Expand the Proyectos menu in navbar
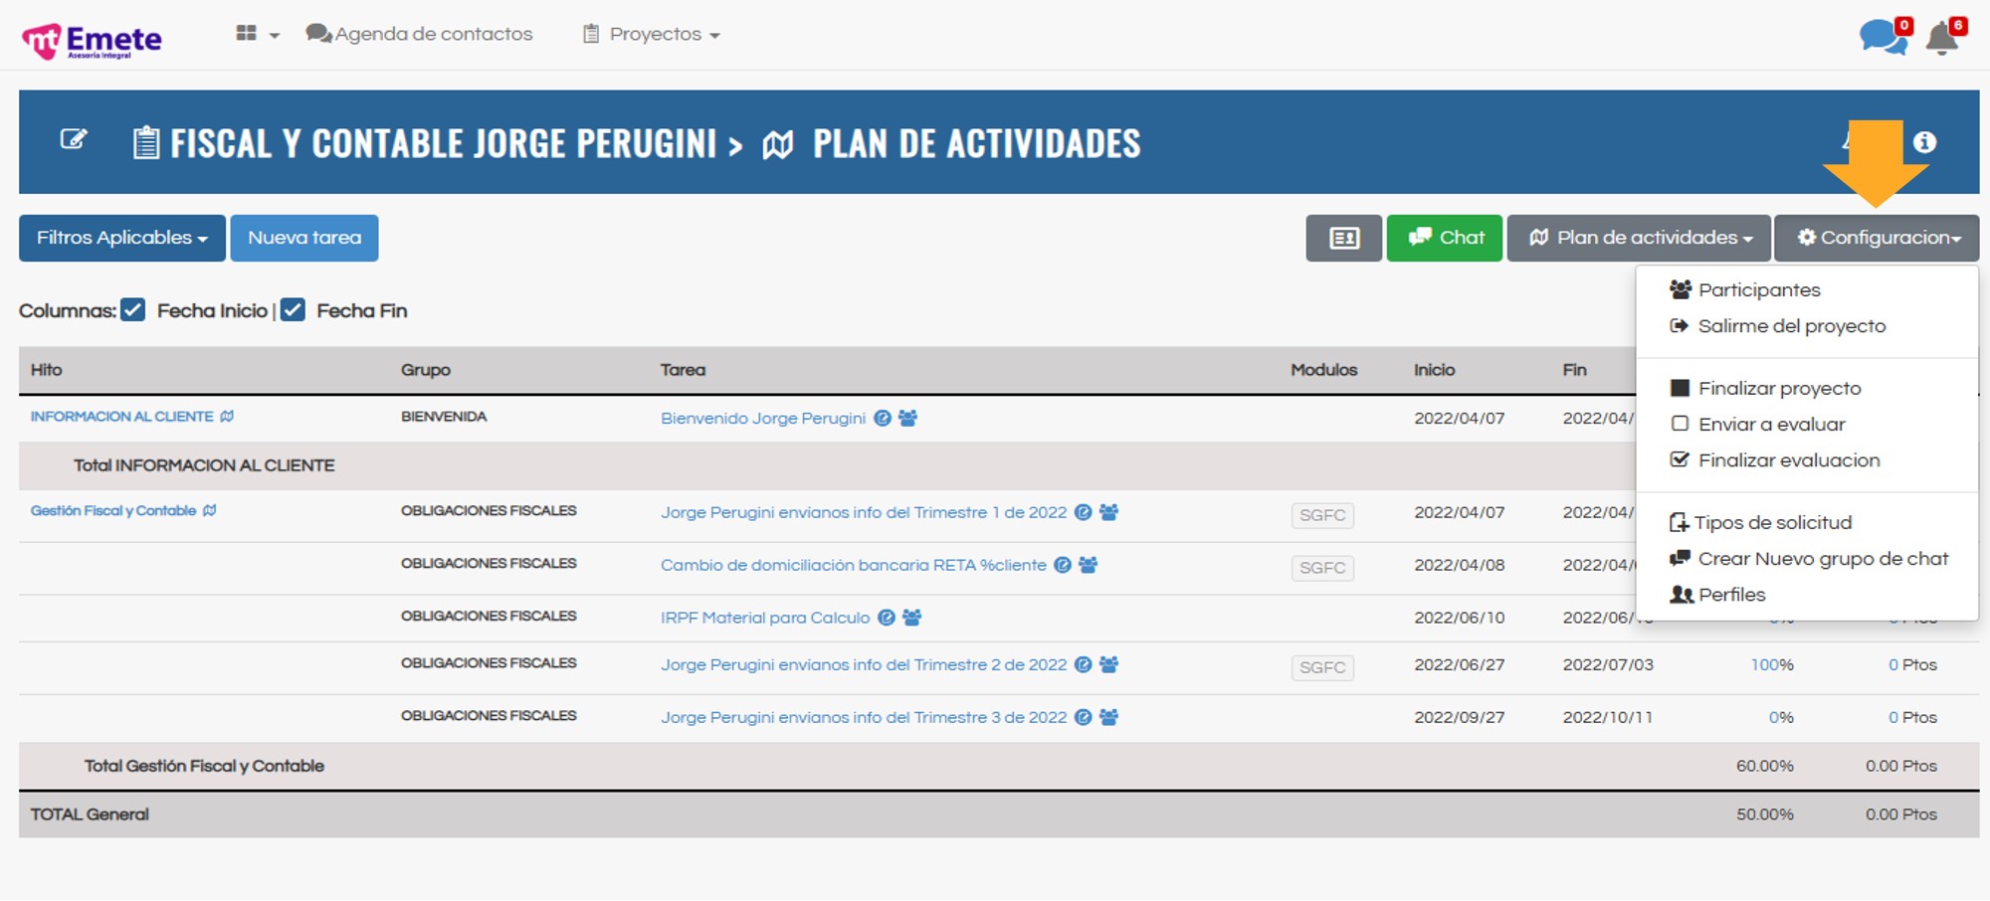Screen dimensions: 1990x901 (x=652, y=35)
